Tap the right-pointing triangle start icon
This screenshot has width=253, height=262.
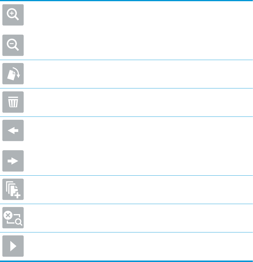pyautogui.click(x=13, y=246)
